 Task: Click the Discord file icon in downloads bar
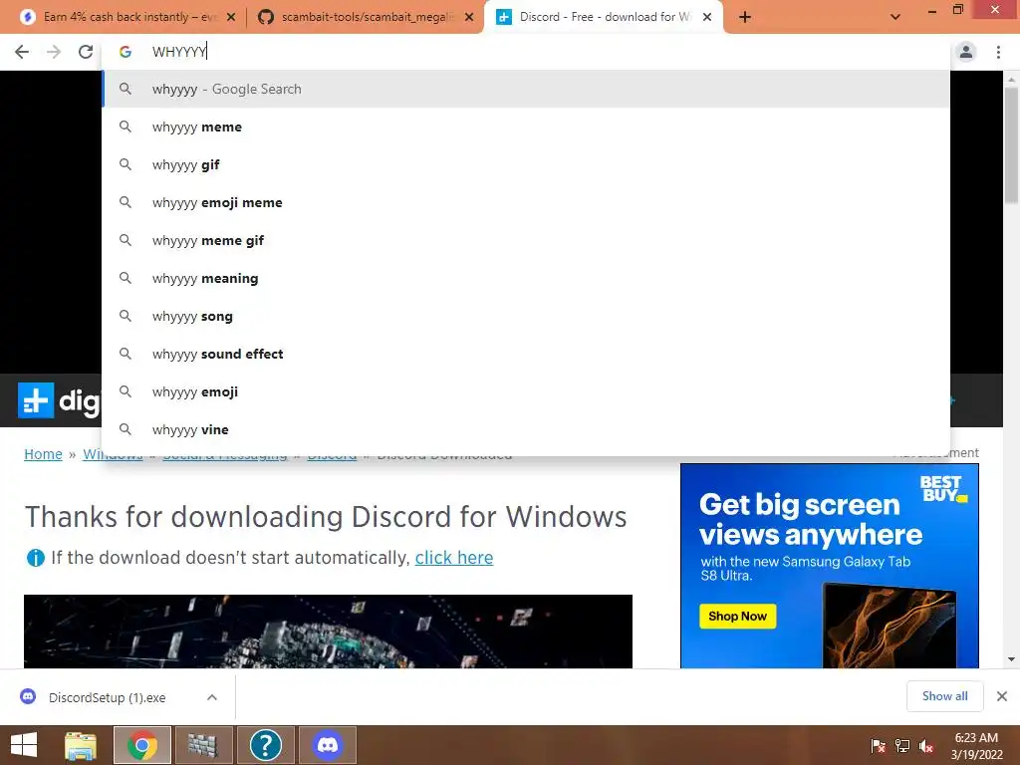(28, 696)
